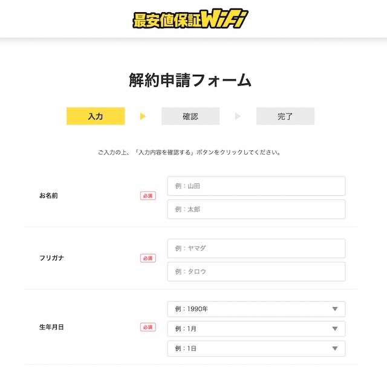The height and width of the screenshot is (379, 387).
Task: Click the 最安値保証WiFi logo
Action: pyautogui.click(x=190, y=19)
